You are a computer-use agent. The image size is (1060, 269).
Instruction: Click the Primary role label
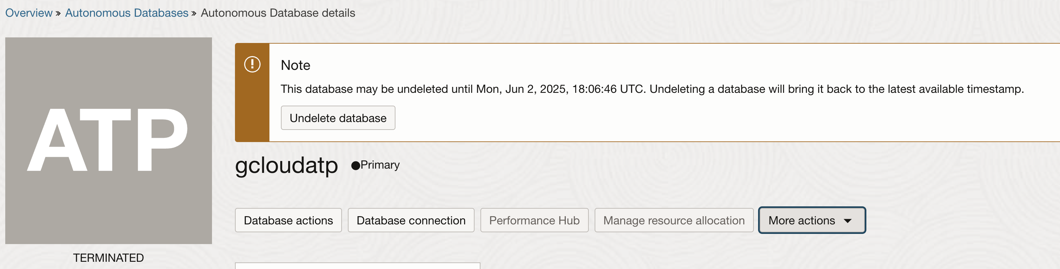[x=380, y=165]
